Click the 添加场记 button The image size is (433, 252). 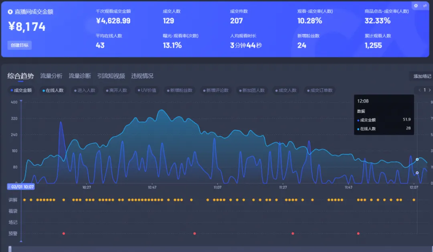click(x=422, y=76)
